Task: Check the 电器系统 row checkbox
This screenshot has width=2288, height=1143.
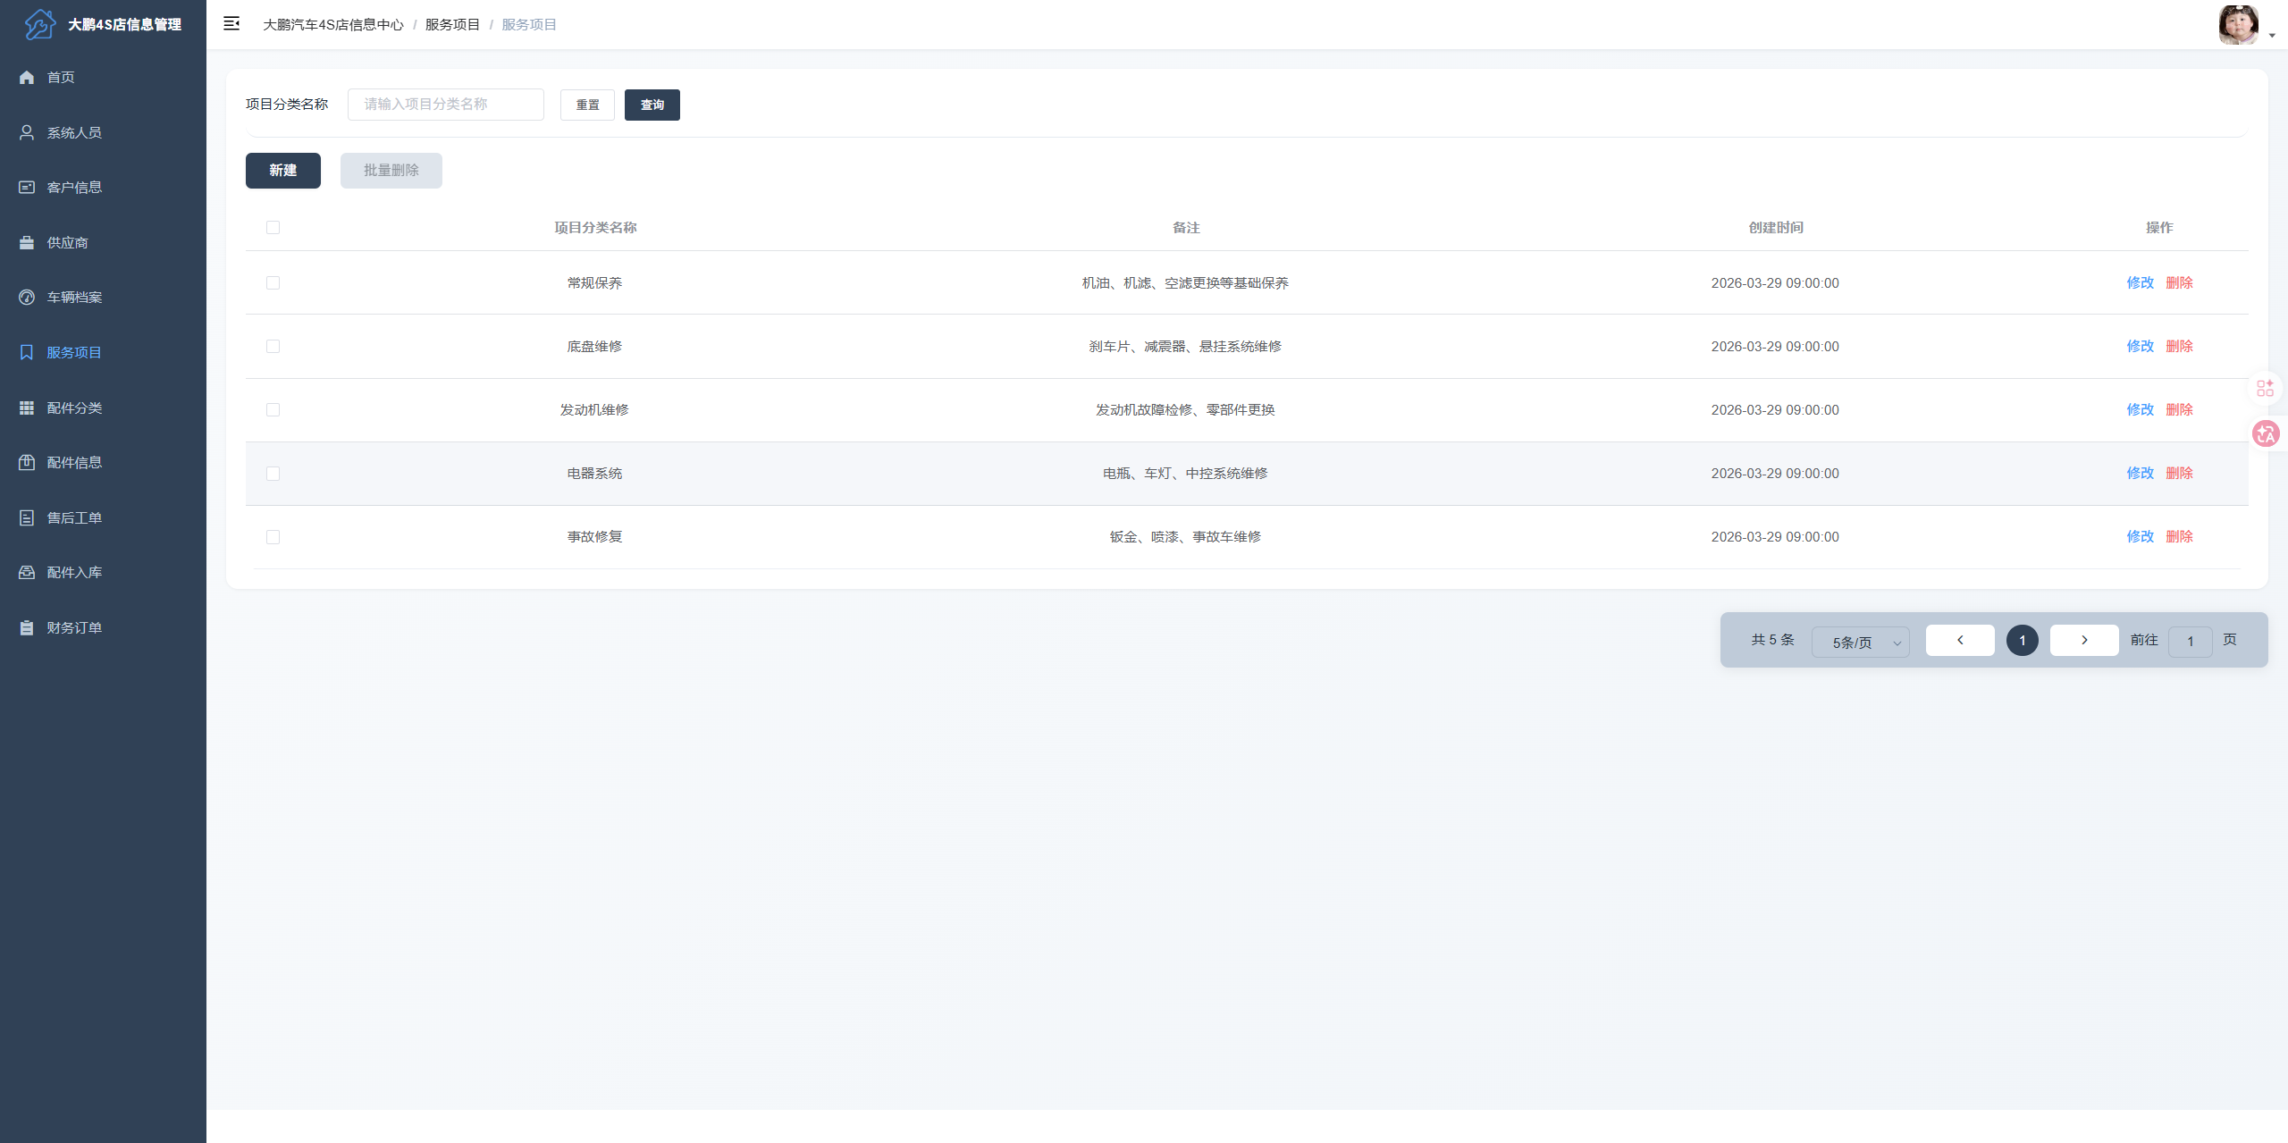Action: [x=273, y=474]
